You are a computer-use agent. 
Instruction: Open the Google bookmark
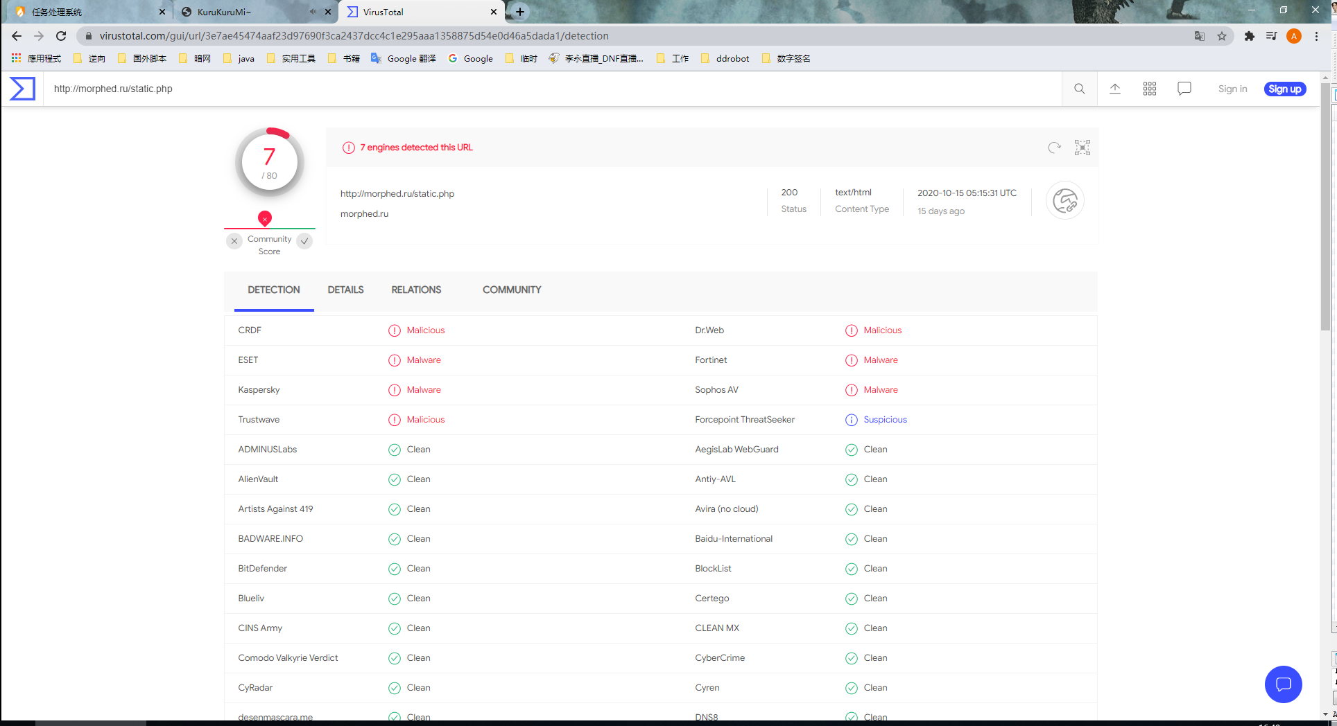[471, 58]
